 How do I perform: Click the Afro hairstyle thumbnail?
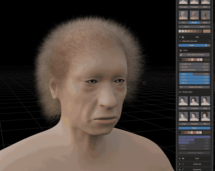pos(205,117)
